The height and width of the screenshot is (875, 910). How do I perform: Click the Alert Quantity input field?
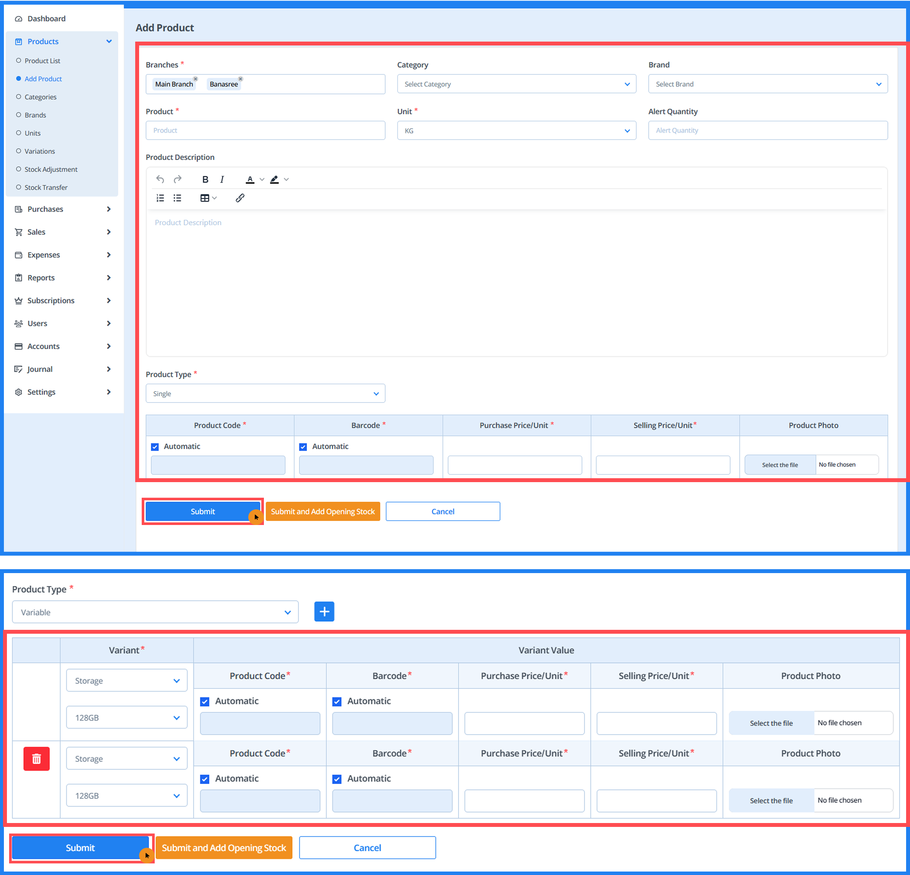(x=767, y=130)
